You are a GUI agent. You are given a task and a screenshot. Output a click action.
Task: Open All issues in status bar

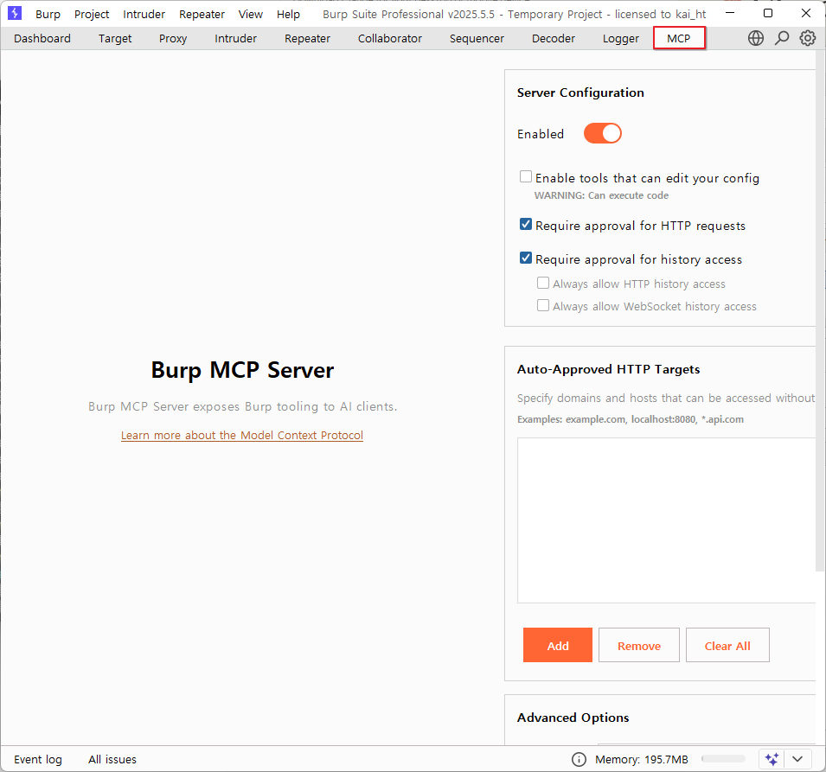point(112,759)
